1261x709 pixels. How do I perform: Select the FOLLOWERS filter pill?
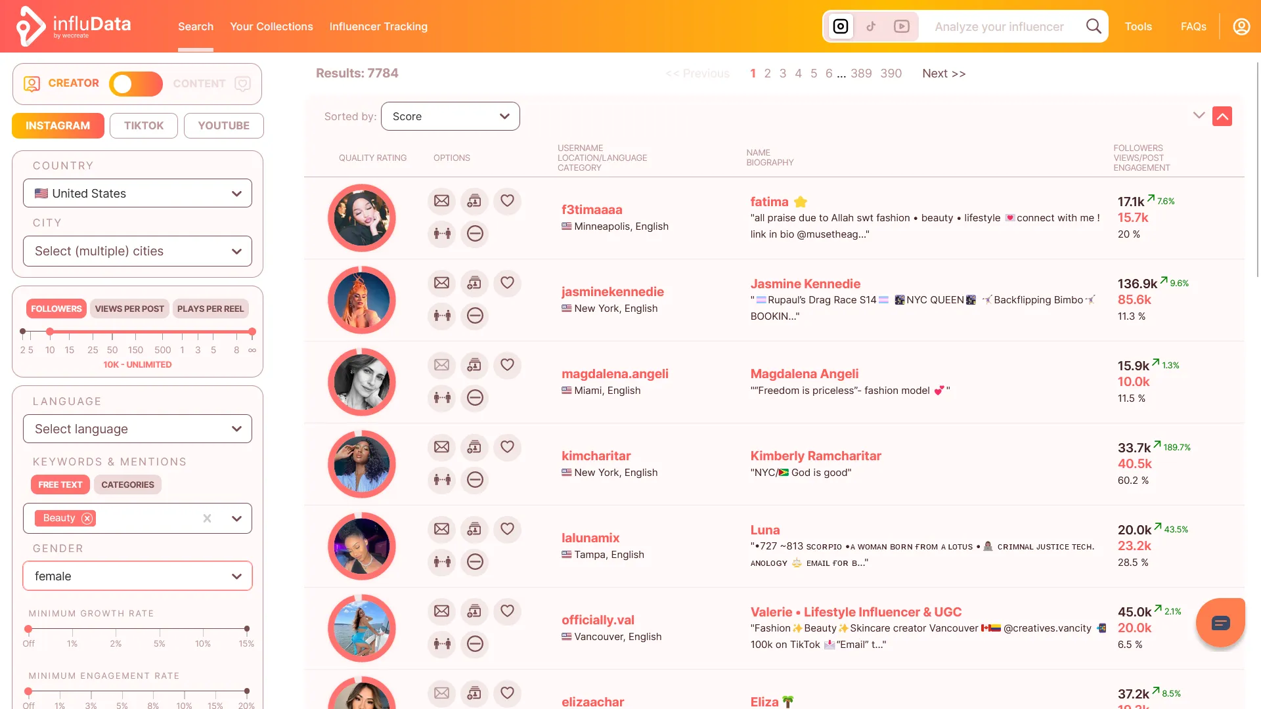click(x=56, y=309)
